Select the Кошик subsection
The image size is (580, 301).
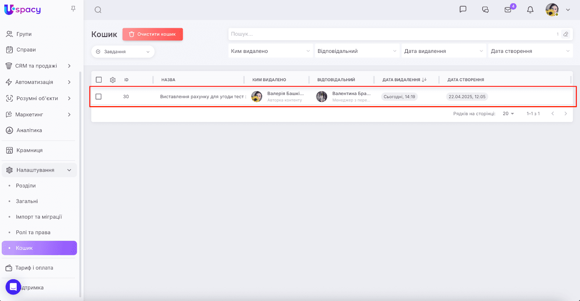point(39,248)
